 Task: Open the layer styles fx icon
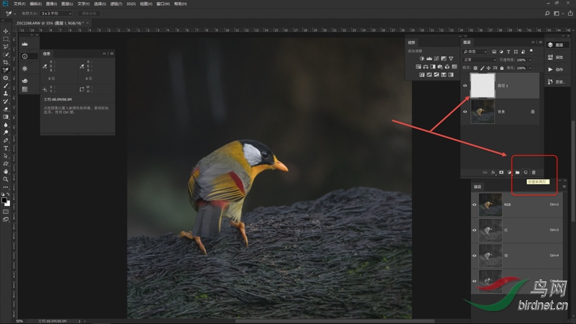[493, 173]
